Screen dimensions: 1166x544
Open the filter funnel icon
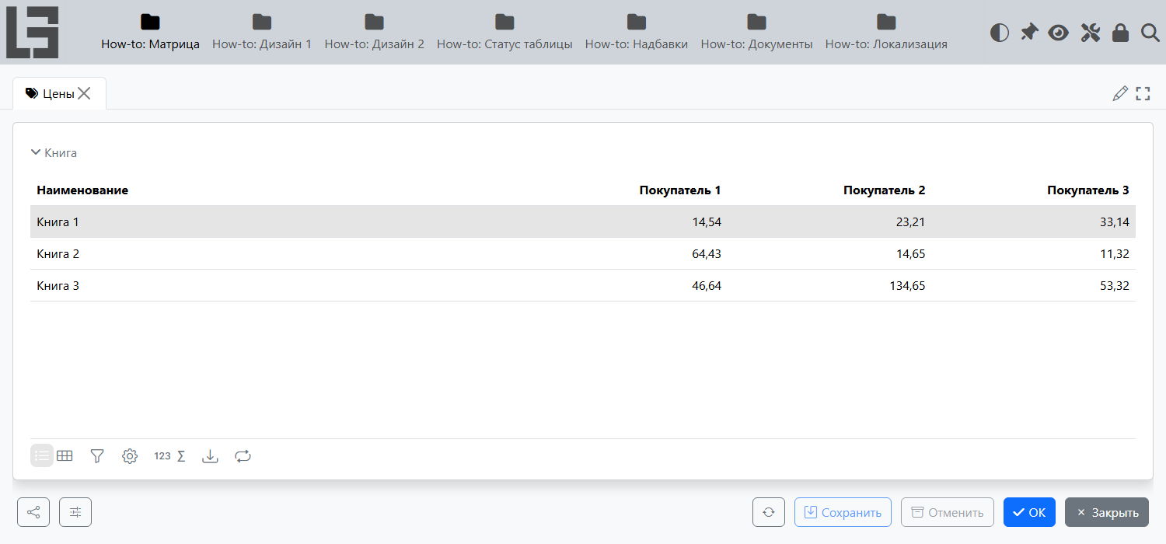point(97,456)
